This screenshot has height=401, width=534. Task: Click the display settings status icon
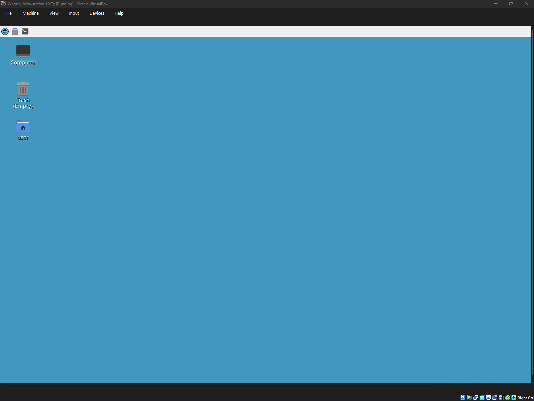pyautogui.click(x=488, y=397)
